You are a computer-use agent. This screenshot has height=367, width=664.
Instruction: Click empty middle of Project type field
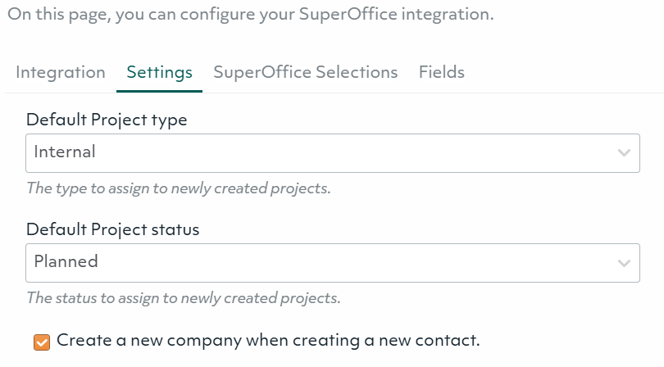(x=344, y=153)
